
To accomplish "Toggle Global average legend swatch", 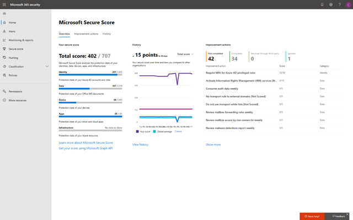I will [154, 131].
